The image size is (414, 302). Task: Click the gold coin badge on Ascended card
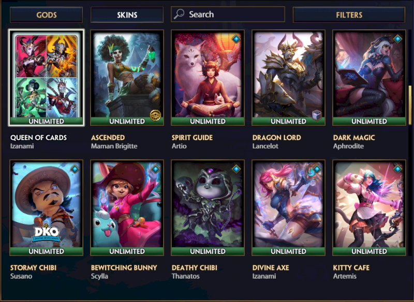pos(155,115)
